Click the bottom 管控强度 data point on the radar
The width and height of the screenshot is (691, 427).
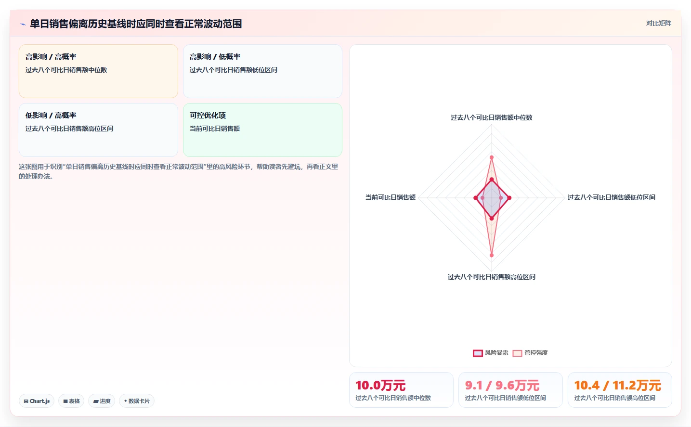pyautogui.click(x=491, y=255)
